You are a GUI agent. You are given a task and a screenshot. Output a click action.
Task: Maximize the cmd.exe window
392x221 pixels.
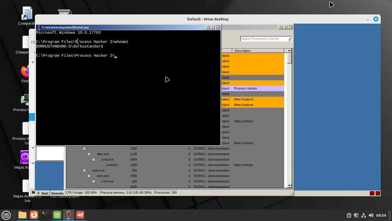coord(213,27)
